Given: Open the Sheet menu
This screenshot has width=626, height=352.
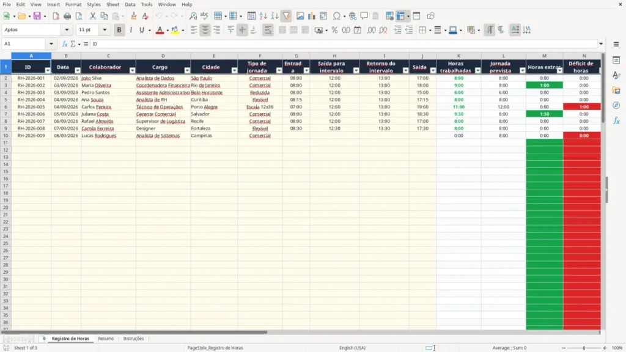Looking at the screenshot, I should coord(112,4).
